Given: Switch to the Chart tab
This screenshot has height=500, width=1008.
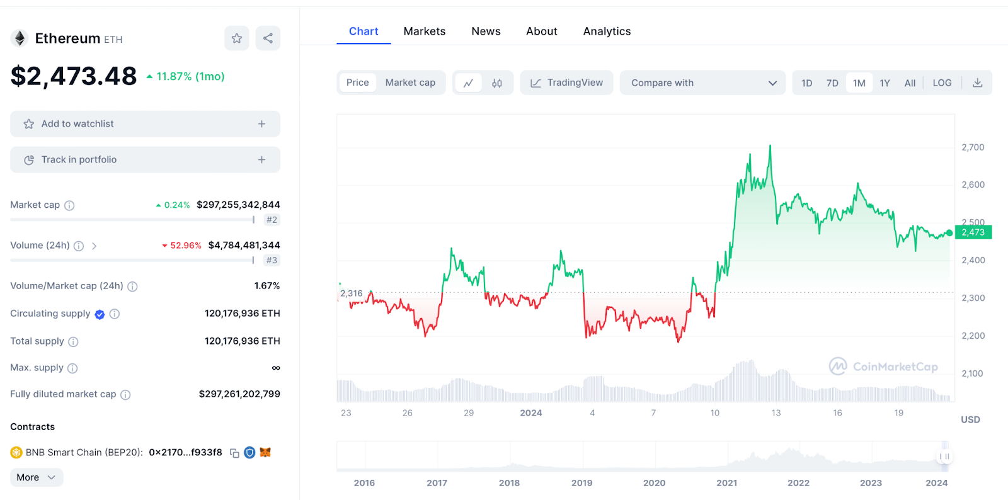Looking at the screenshot, I should coord(364,31).
